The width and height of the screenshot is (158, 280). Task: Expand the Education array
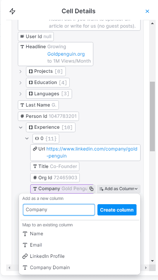(x=21, y=83)
